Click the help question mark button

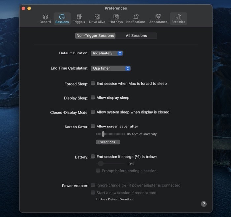click(204, 204)
